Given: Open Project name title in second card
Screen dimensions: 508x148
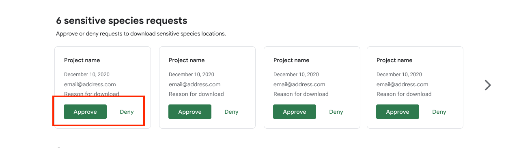Looking at the screenshot, I should [x=187, y=60].
